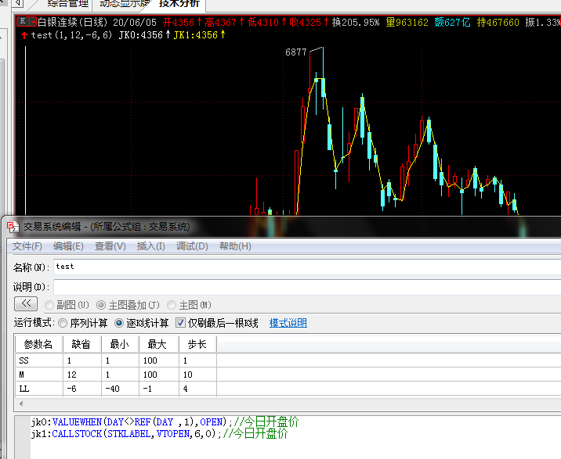Click the red arrow beside test indicator
The image size is (561, 459).
tap(24, 35)
